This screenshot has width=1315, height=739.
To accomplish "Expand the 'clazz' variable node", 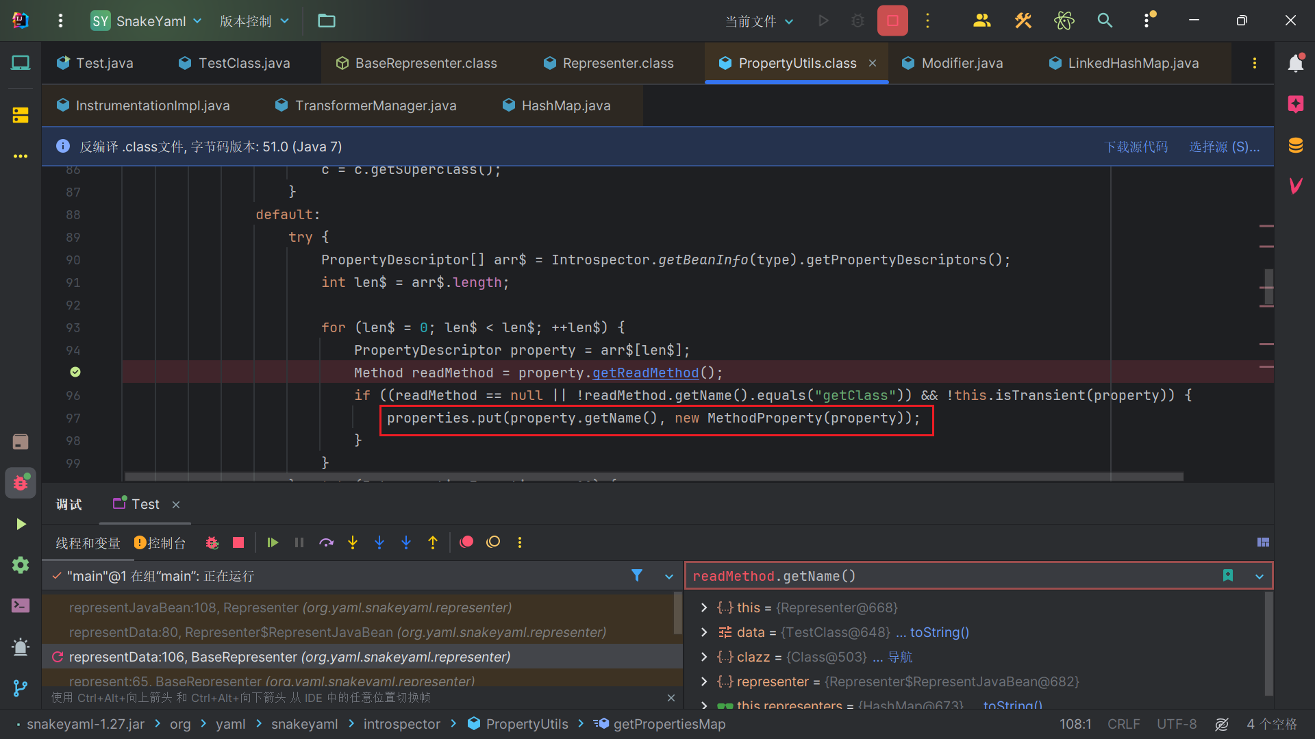I will [x=704, y=657].
